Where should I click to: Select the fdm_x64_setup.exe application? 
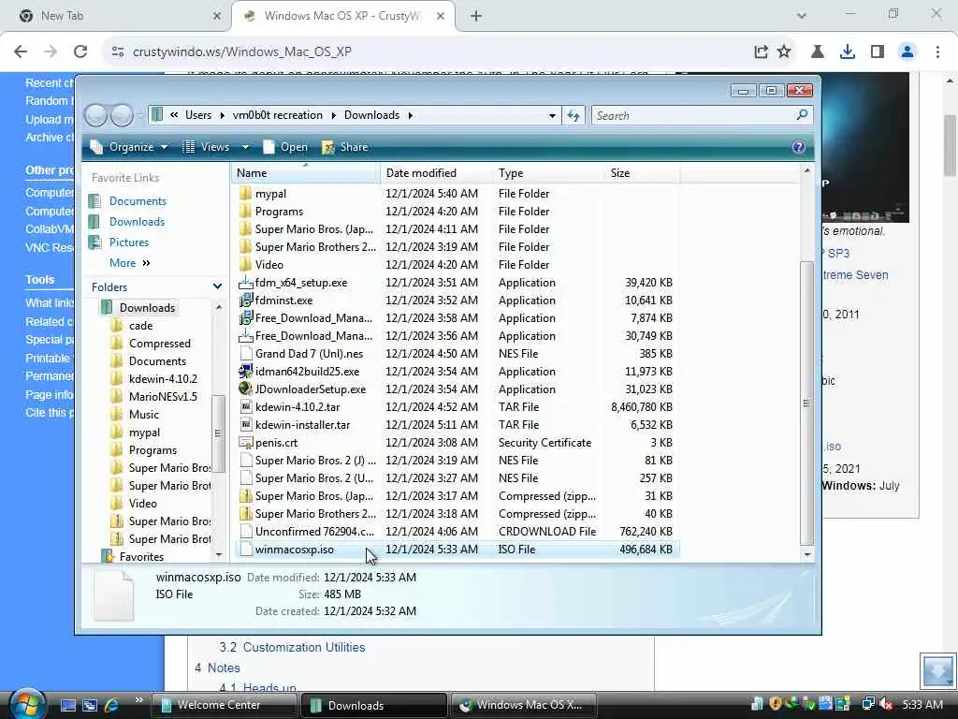point(300,283)
